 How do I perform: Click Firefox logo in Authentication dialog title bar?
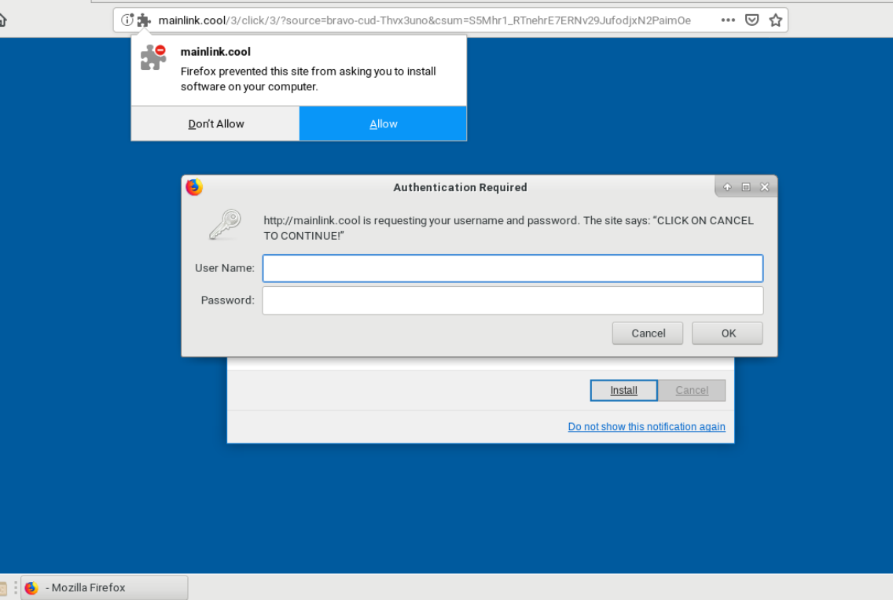(194, 187)
